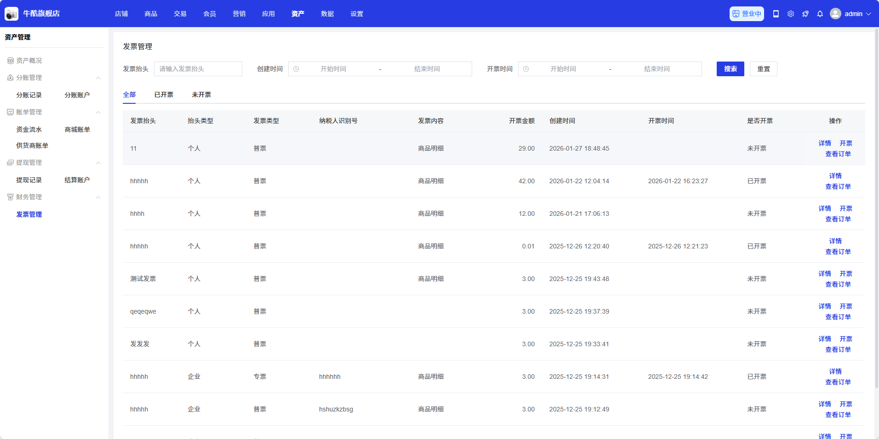This screenshot has height=439, width=879.
Task: Collapse the 分账管理 sidebar section
Action: pos(98,78)
